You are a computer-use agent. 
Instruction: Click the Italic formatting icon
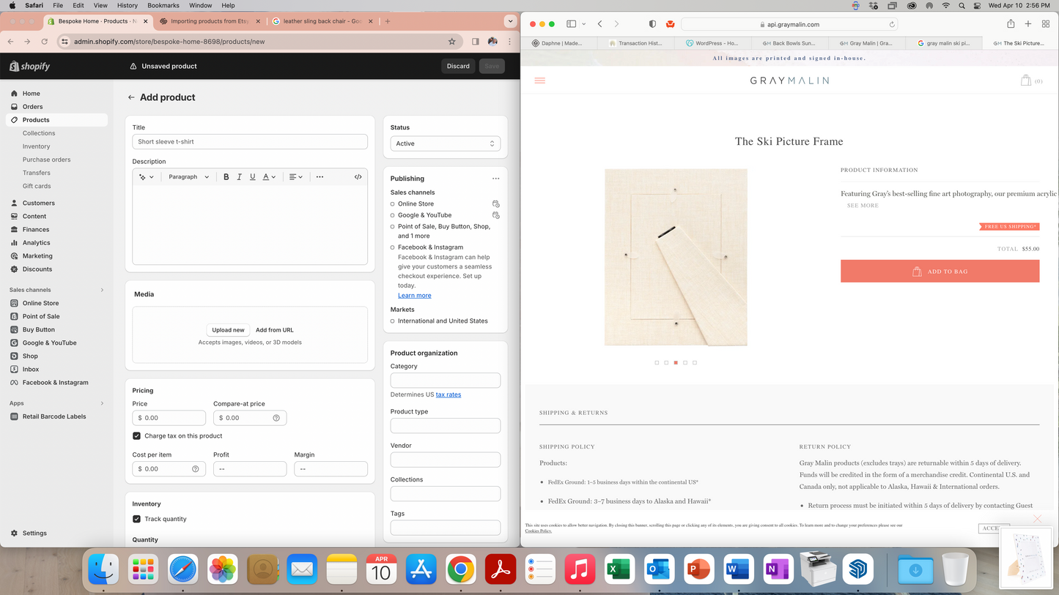[x=240, y=177]
